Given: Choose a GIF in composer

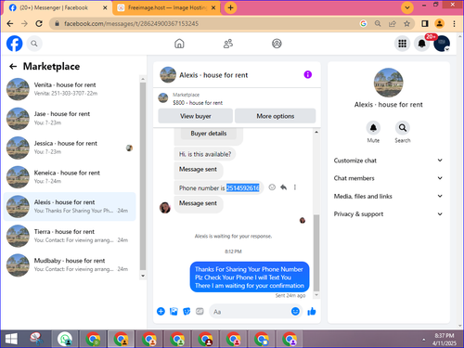Looking at the screenshot, I should (200, 311).
